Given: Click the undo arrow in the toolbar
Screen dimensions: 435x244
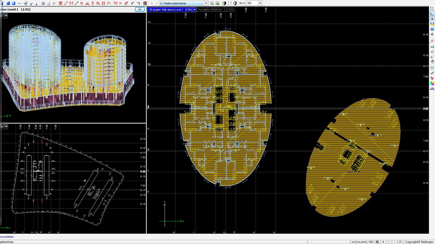Looking at the screenshot, I should (x=133, y=3).
